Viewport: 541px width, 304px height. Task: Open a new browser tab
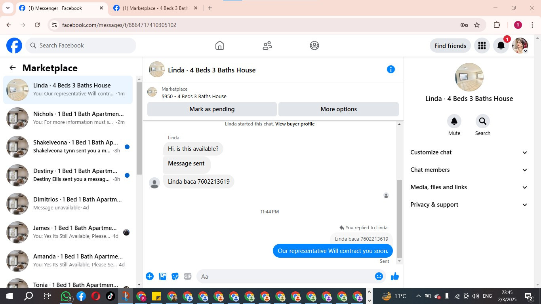[210, 8]
